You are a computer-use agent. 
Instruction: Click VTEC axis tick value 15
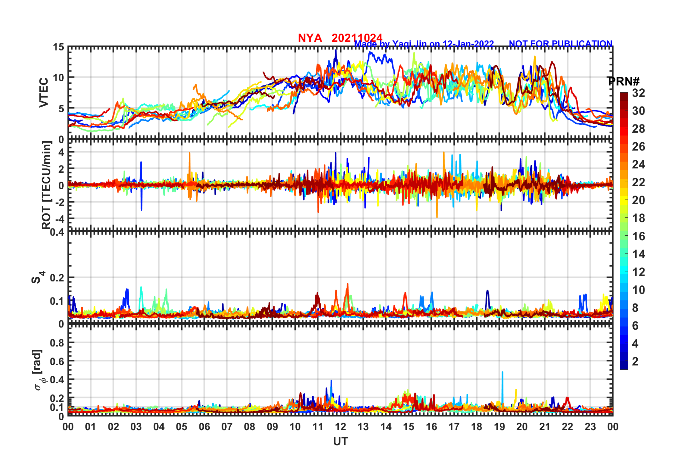tap(59, 47)
